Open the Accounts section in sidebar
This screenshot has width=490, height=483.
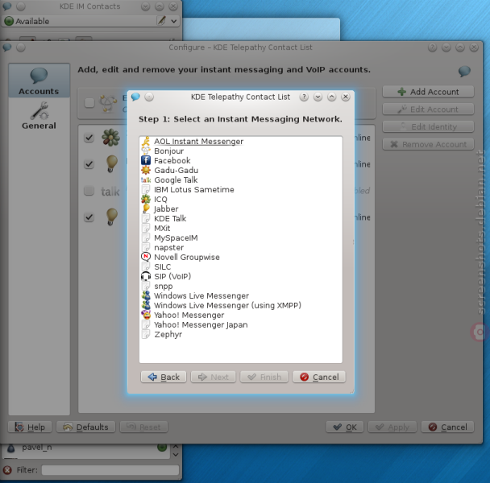(39, 80)
